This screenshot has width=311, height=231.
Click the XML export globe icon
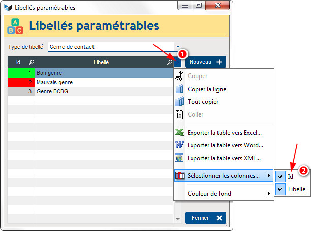[x=179, y=158]
